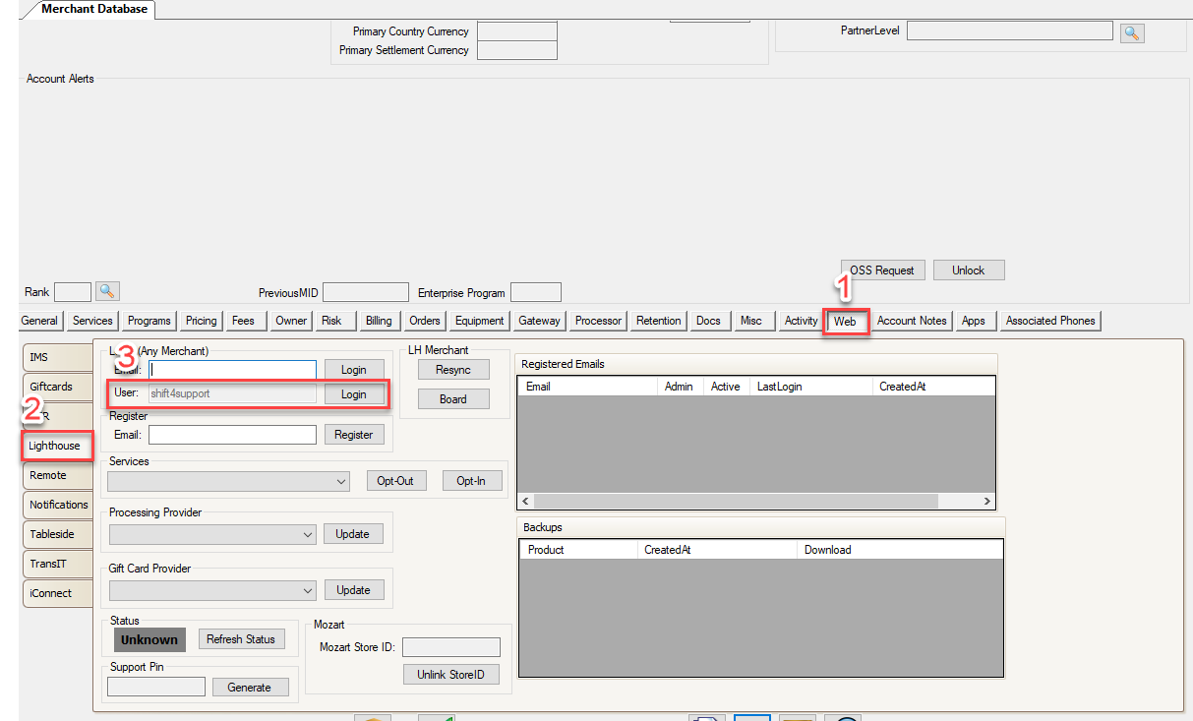
Task: Click the PartnerLevel search magnifier icon
Action: tap(1131, 32)
